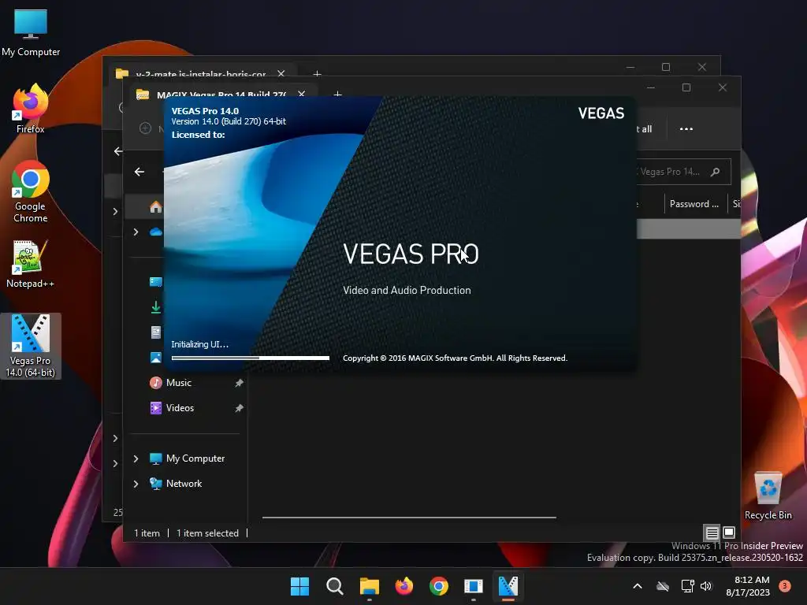The height and width of the screenshot is (605, 807).
Task: Select Network in navigation pane
Action: point(184,484)
